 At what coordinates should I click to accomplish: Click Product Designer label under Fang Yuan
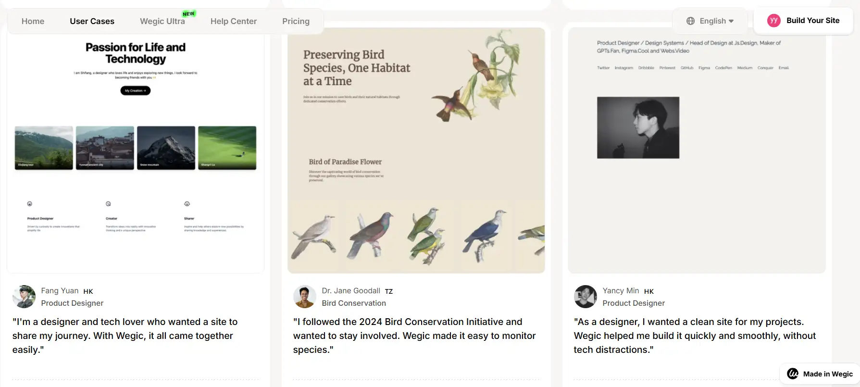[72, 303]
